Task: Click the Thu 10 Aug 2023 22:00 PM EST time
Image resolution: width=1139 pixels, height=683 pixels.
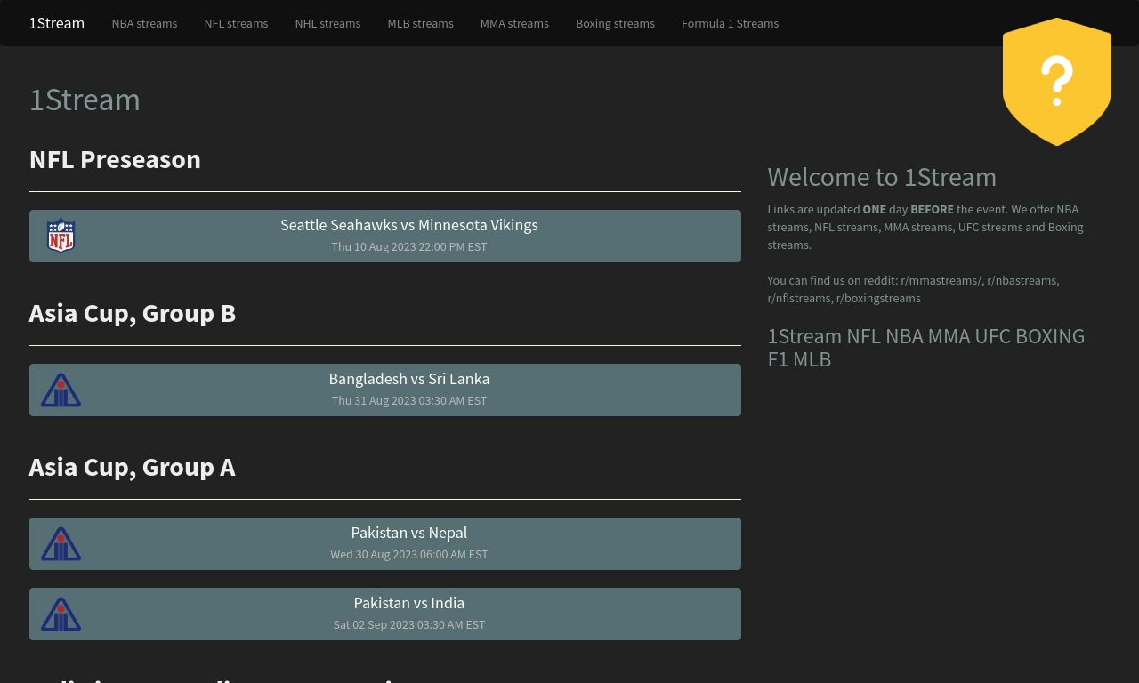Action: click(x=409, y=246)
